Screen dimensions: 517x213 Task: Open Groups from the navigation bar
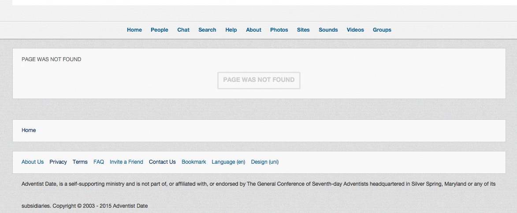click(x=382, y=30)
